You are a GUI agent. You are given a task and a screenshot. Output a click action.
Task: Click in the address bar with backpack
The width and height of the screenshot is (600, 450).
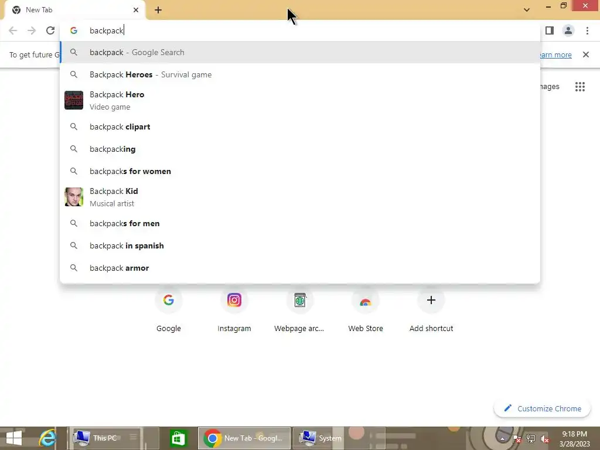click(300, 30)
